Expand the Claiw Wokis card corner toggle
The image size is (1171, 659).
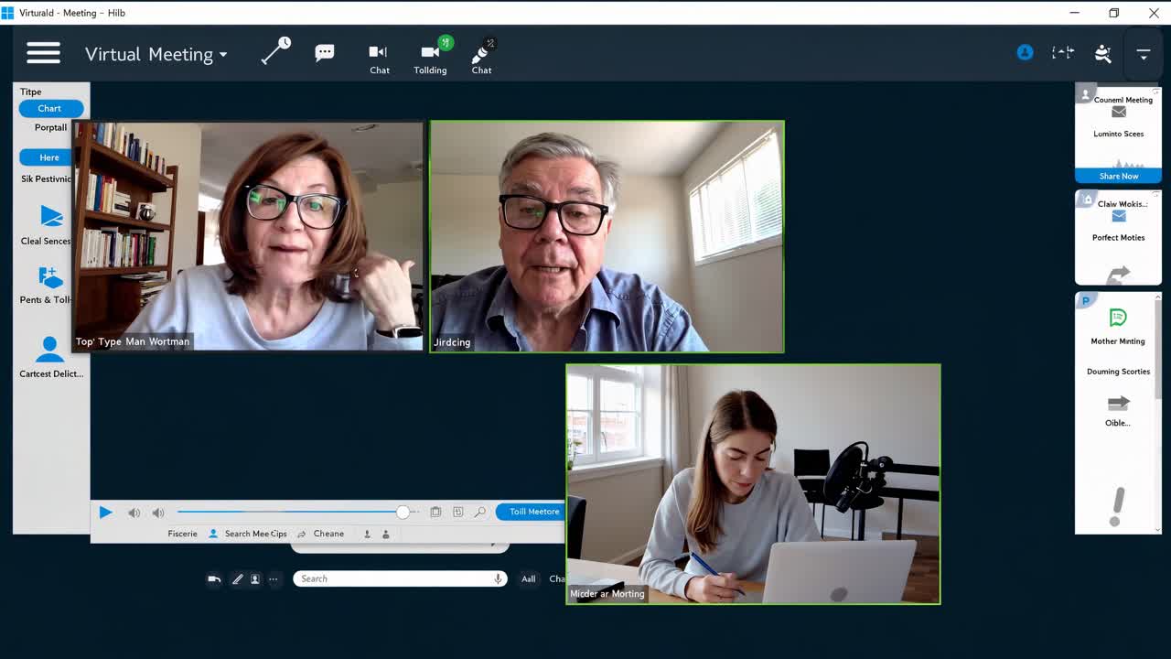point(1155,194)
